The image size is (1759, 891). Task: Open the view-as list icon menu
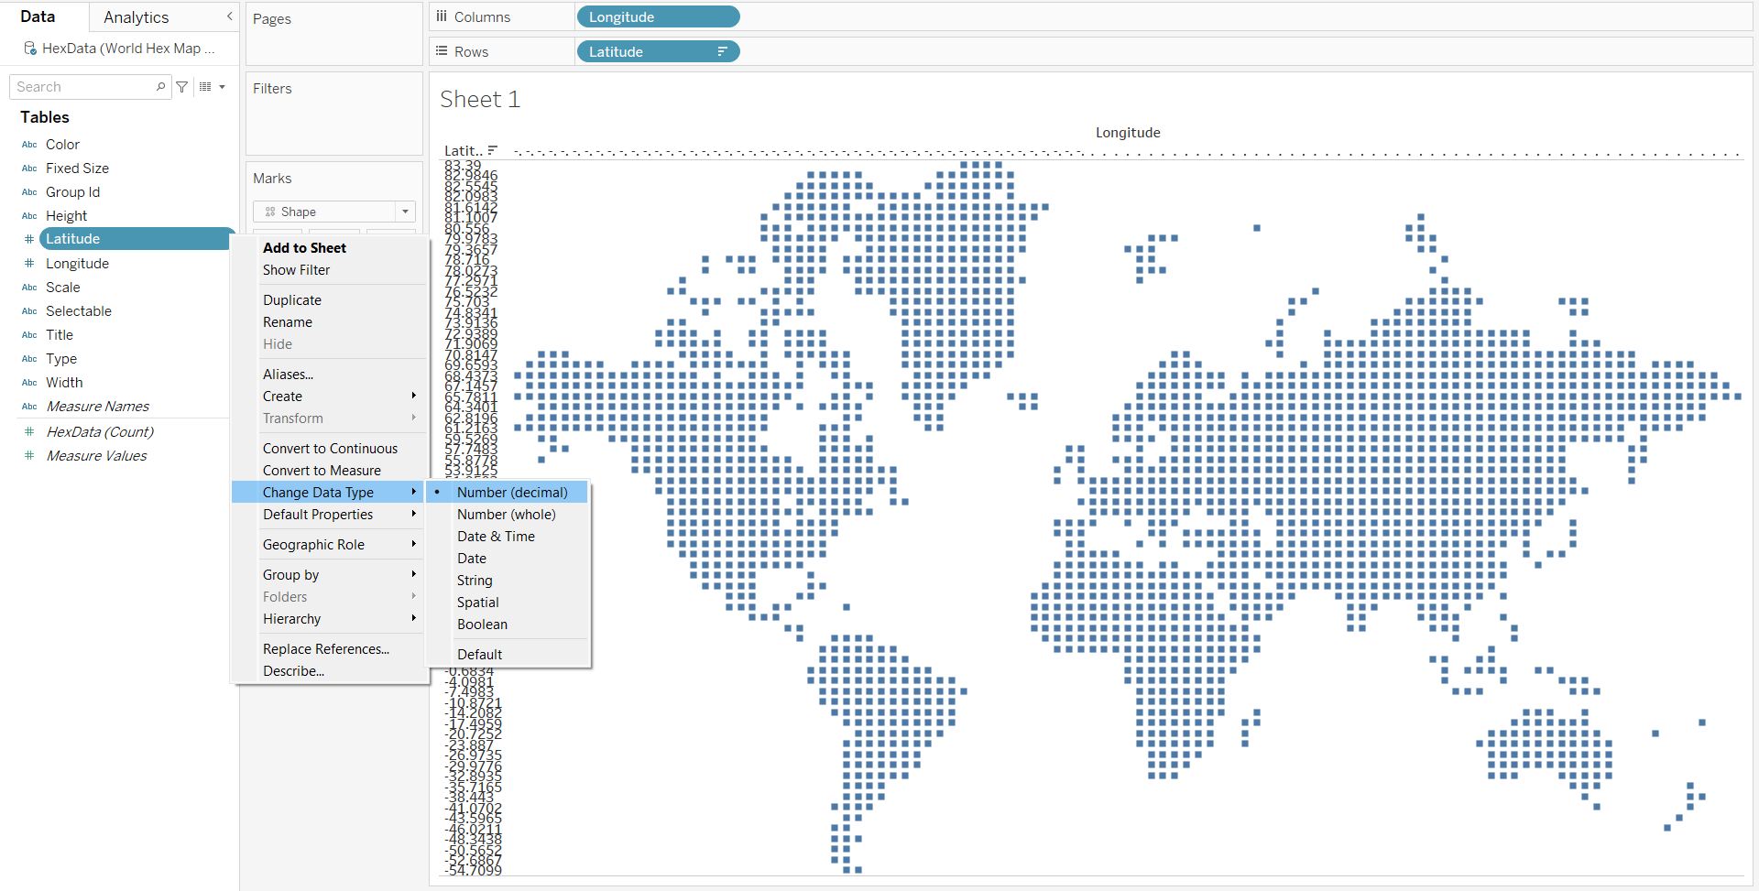click(205, 87)
